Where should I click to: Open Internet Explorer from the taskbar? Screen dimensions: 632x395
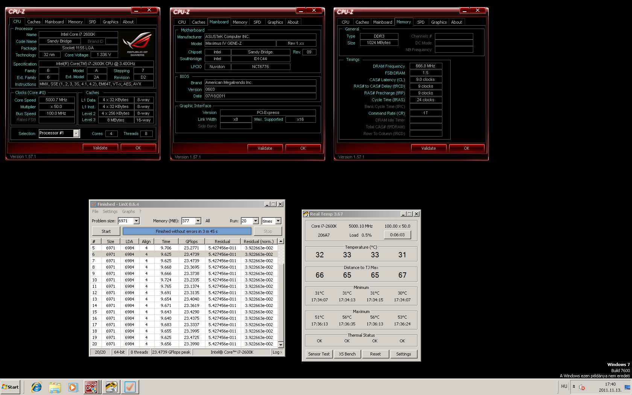point(36,387)
